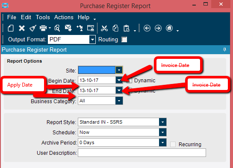This screenshot has width=233, height=168.
Task: Open the End Date calendar dropdown
Action: tap(119, 90)
